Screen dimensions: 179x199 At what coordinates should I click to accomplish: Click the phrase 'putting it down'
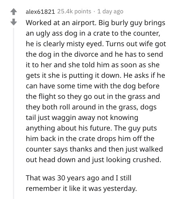(95, 75)
